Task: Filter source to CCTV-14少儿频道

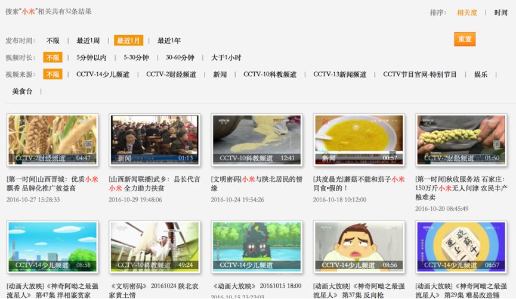Action: (103, 74)
